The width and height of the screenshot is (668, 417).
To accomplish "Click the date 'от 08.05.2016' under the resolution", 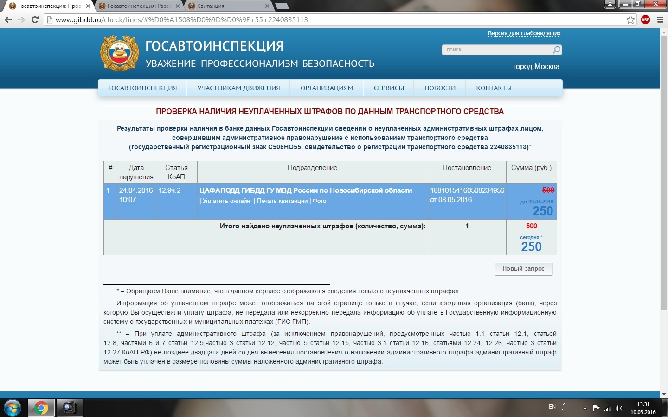I will click(451, 200).
